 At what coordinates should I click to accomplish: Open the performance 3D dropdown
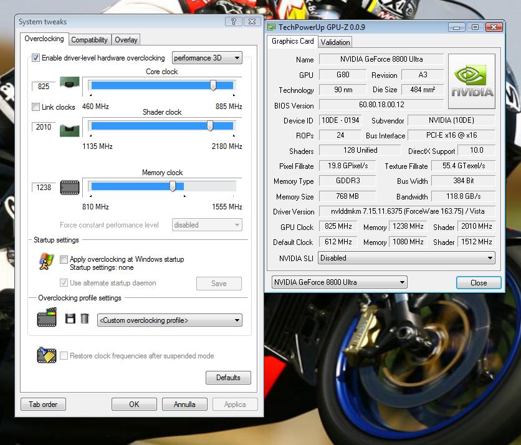(207, 58)
